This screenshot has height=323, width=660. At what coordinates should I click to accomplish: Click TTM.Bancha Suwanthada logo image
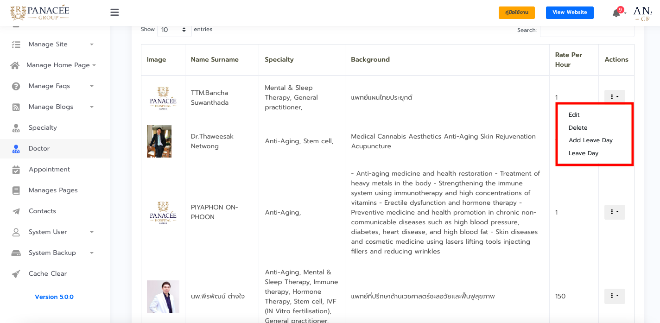pyautogui.click(x=163, y=98)
